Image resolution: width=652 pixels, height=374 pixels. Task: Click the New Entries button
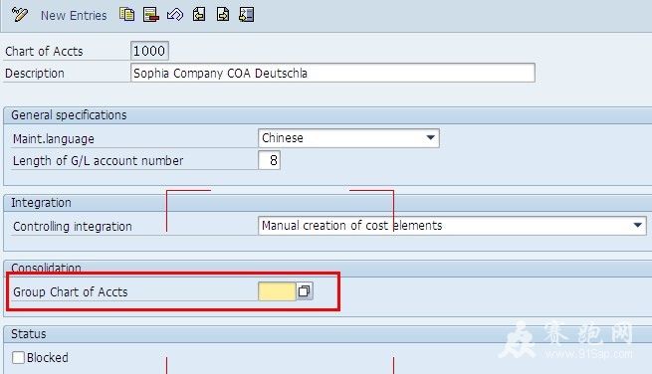tap(74, 15)
